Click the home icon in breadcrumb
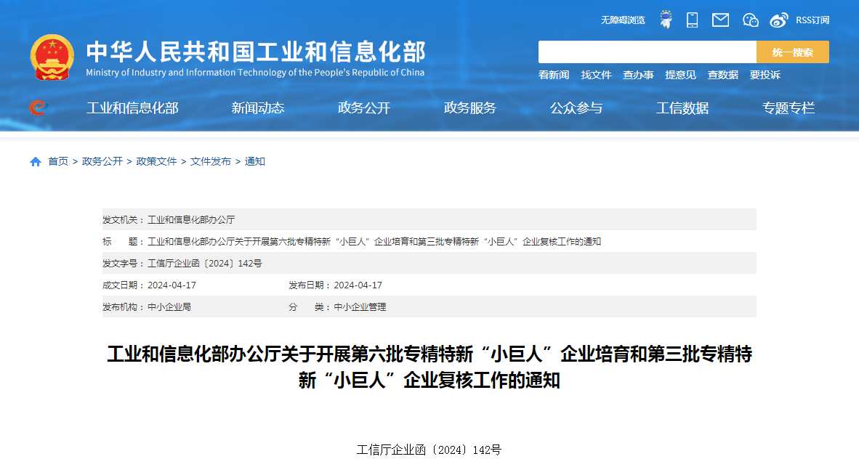Image resolution: width=859 pixels, height=459 pixels. (36, 161)
